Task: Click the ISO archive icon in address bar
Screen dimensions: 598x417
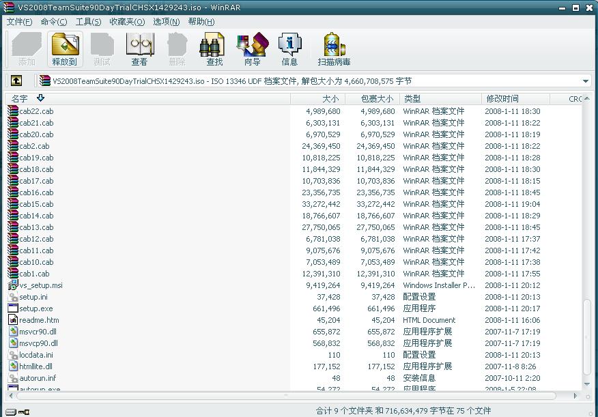Action: point(44,81)
